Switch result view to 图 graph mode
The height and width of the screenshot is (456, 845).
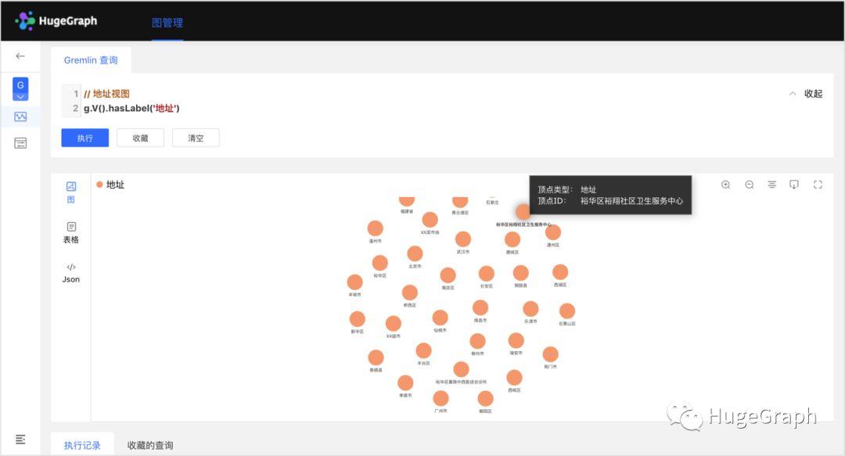tap(71, 192)
